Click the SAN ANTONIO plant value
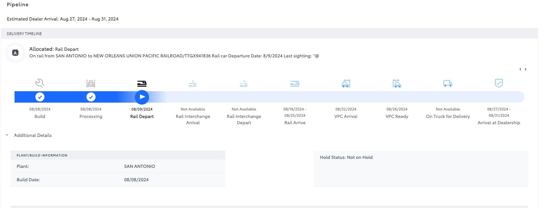 [x=140, y=166]
